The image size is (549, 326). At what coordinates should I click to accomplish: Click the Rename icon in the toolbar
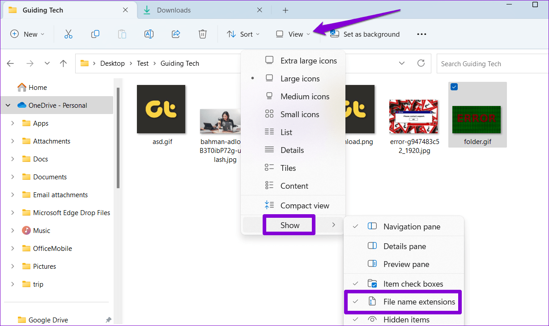(x=149, y=34)
